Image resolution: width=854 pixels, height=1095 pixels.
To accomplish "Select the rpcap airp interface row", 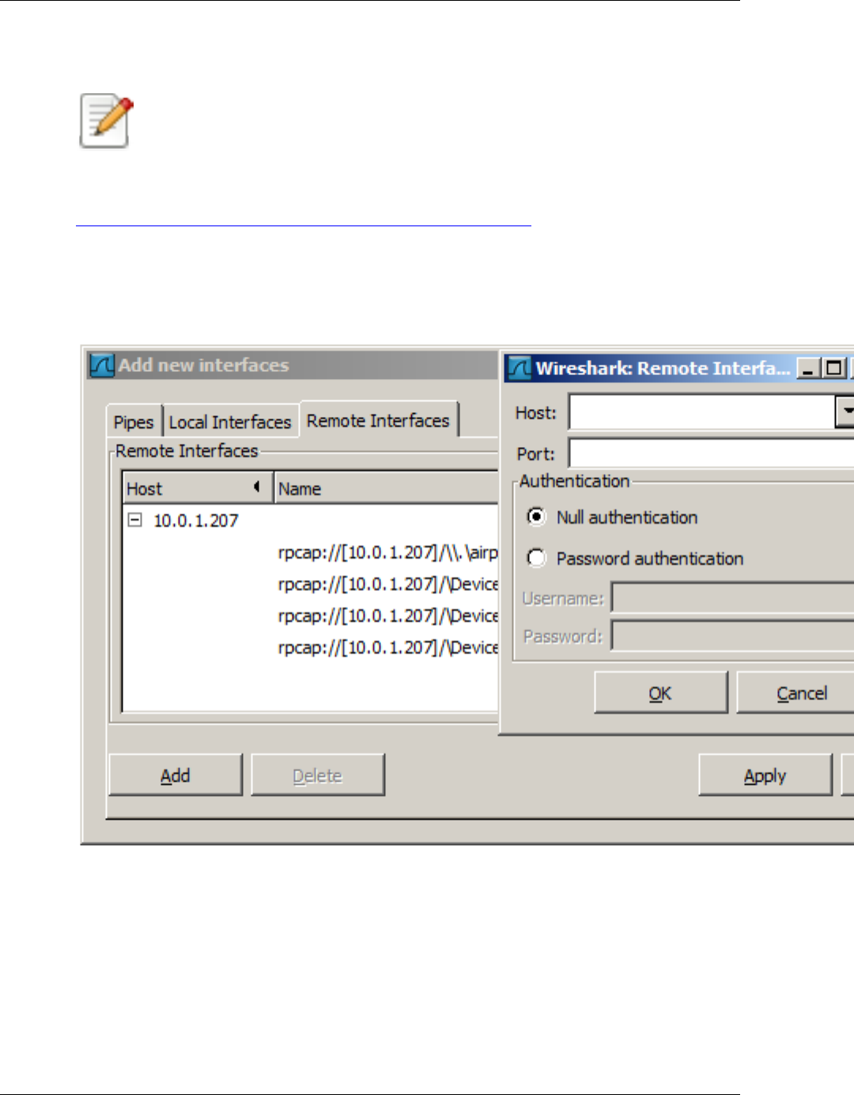I will 387,552.
